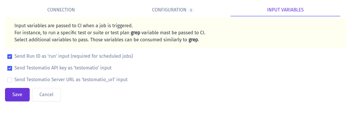Click the white checkmark icon for API key
347x119 pixels.
[x=9, y=68]
